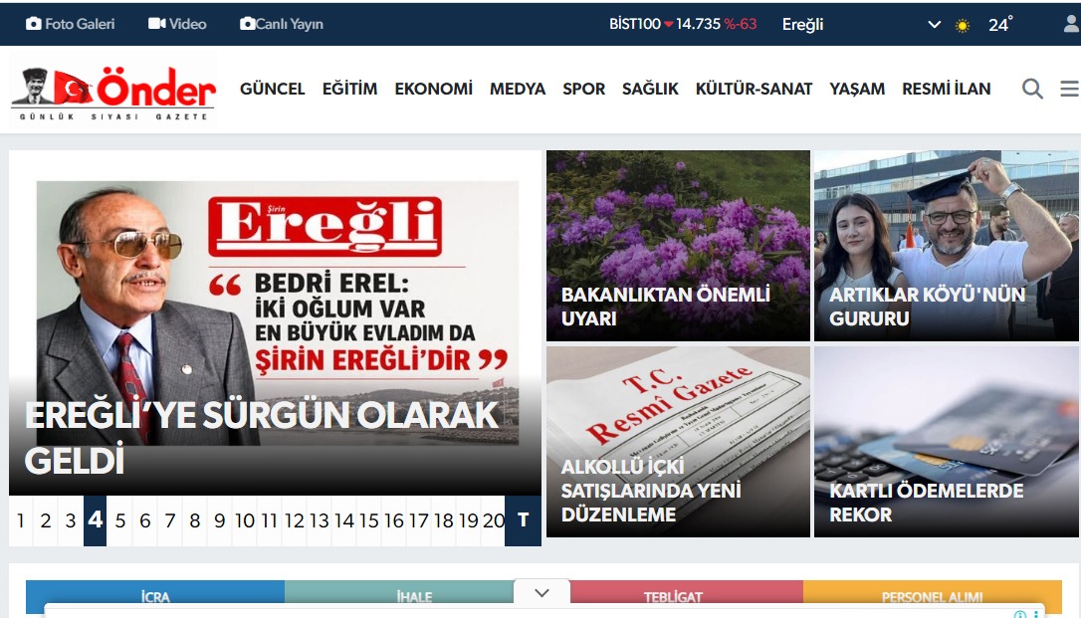Open the GÜNCEL menu
The height and width of the screenshot is (618, 1081).
[x=273, y=89]
